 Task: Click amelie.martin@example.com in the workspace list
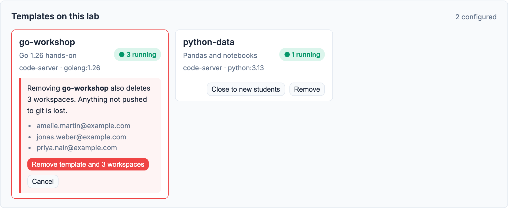84,126
